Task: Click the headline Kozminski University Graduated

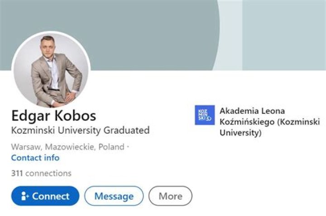Action: (80, 131)
